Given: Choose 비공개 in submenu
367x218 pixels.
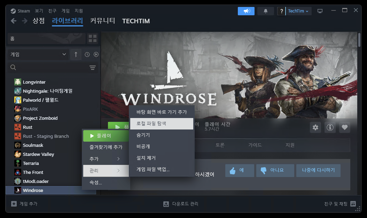Looking at the screenshot, I should click(162, 146).
